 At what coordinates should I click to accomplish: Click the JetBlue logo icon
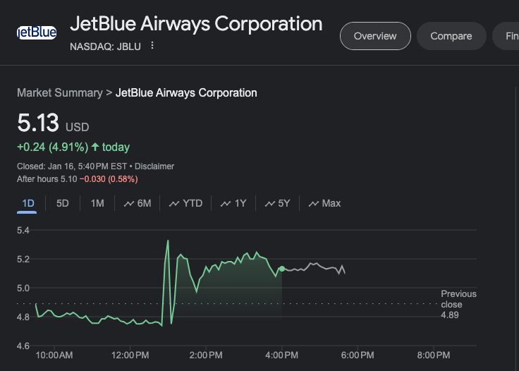36,32
